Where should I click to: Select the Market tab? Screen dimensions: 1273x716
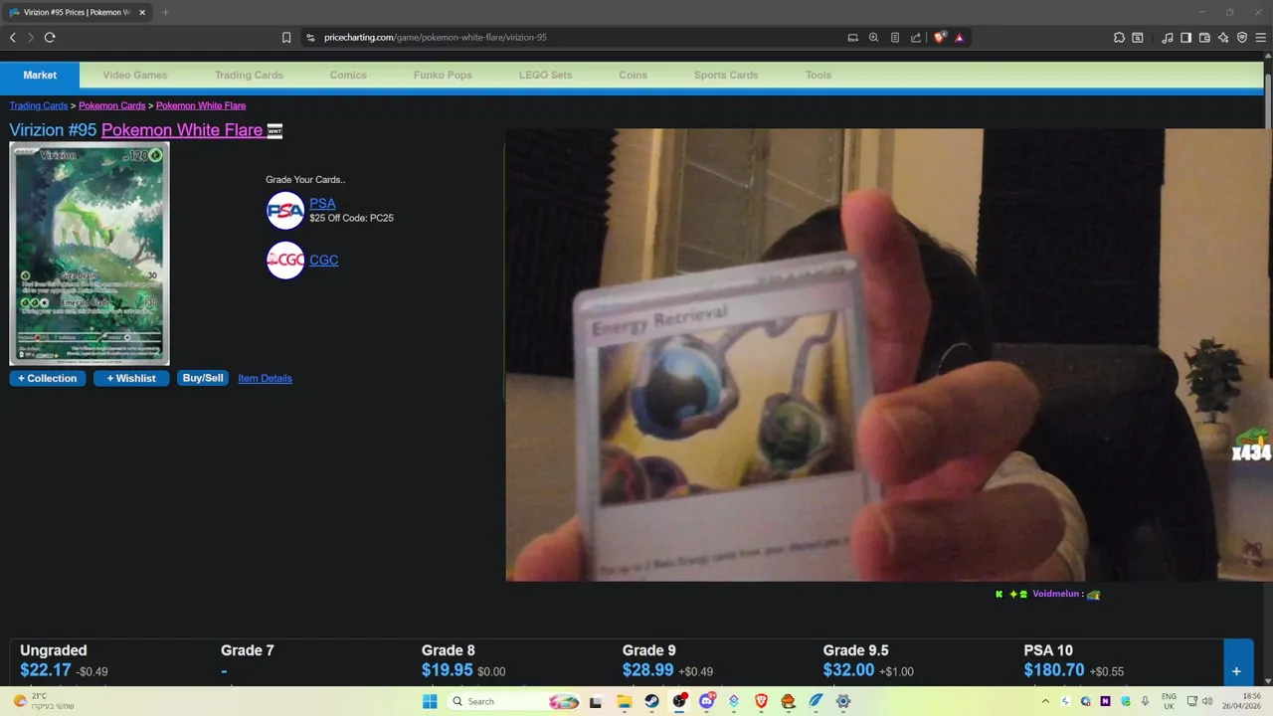coord(40,75)
